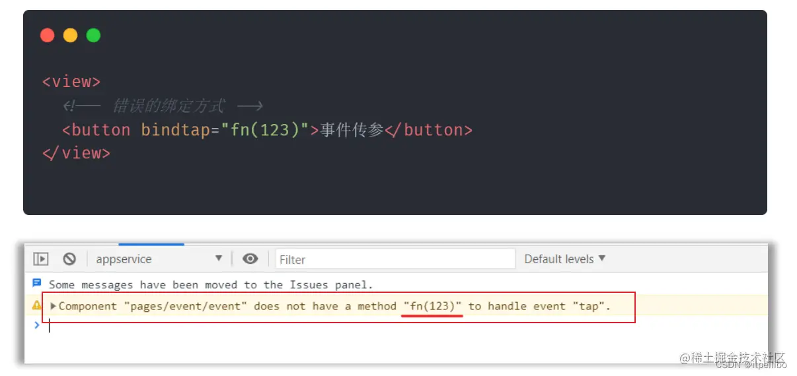Image resolution: width=797 pixels, height=376 pixels.
Task: Click the underlined "fn(123)" in the warning
Action: click(x=433, y=306)
